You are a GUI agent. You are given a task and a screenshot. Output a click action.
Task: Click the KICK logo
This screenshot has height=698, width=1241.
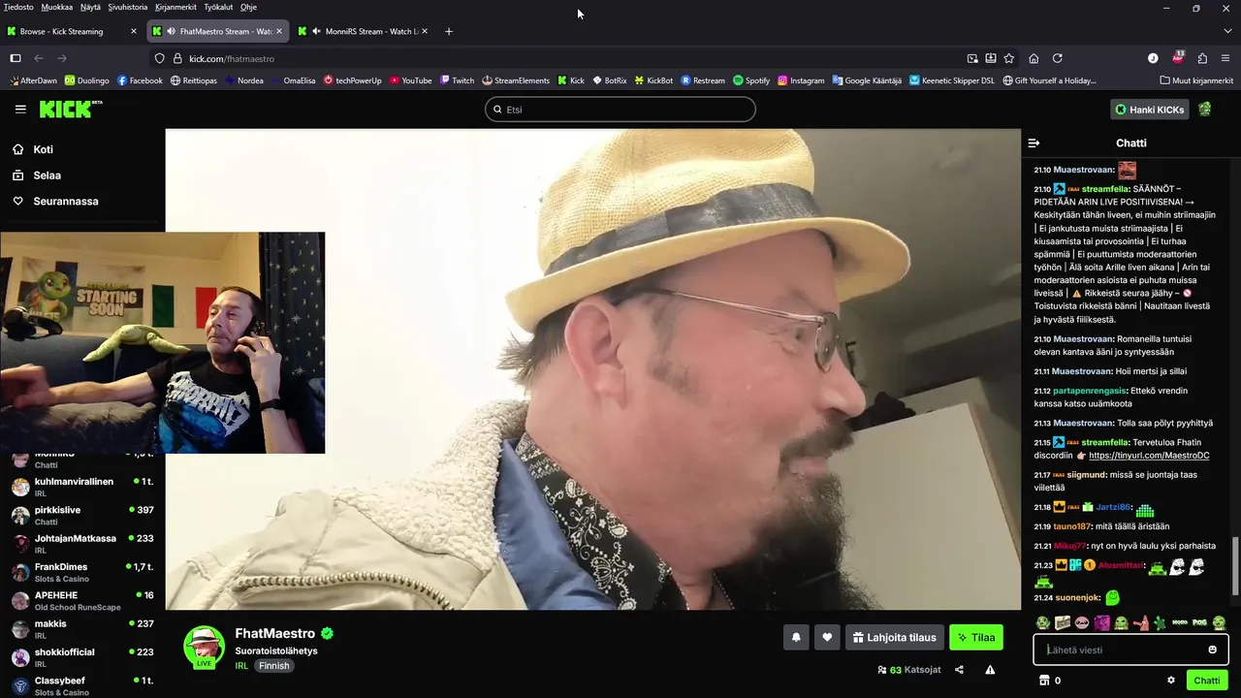(x=70, y=109)
